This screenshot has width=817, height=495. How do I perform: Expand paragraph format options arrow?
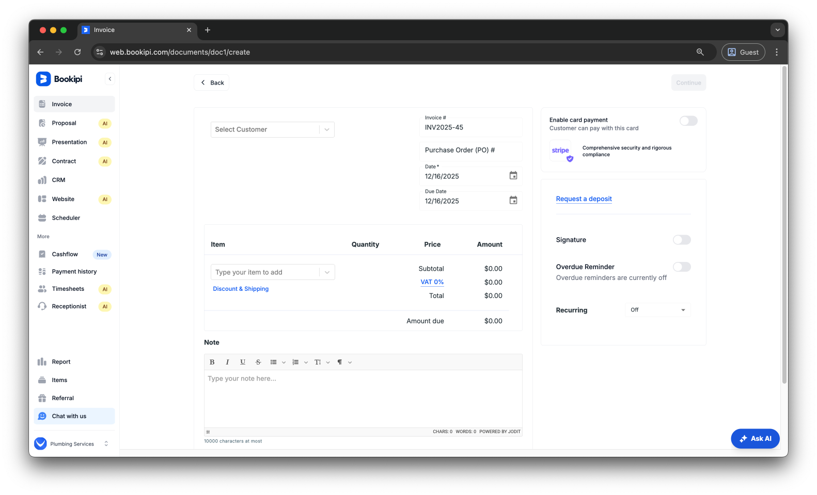[350, 362]
